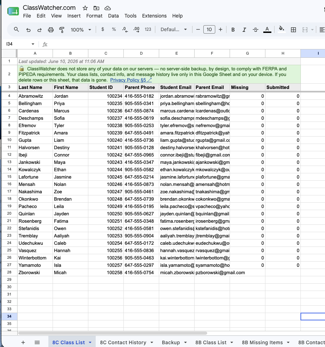Open Backup tab options arrow
Viewport: 325px width, 347px height.
(x=185, y=342)
